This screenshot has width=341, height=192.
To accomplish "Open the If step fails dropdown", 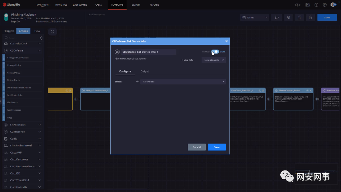I will click(214, 60).
